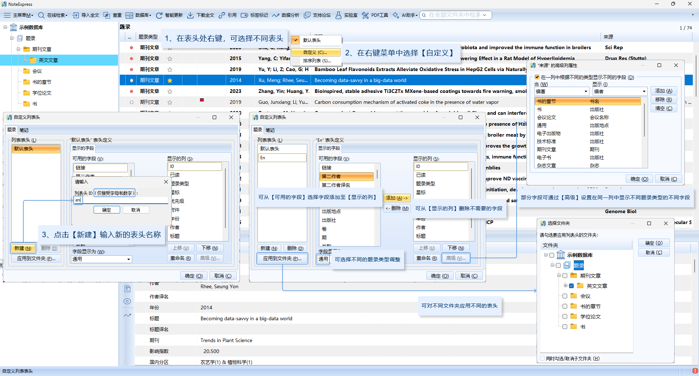Select 第二作者 in right dialog's 可用的字段
699x376 pixels.
click(347, 177)
